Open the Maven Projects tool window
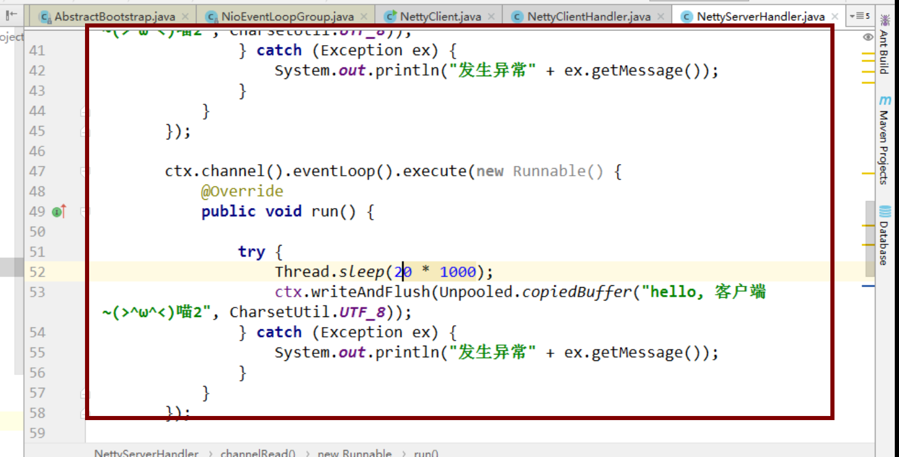The image size is (899, 457). [884, 141]
